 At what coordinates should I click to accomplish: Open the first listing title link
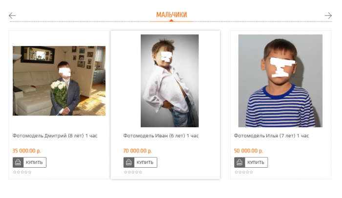55,136
